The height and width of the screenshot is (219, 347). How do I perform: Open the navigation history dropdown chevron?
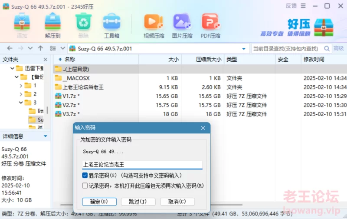pos(30,48)
